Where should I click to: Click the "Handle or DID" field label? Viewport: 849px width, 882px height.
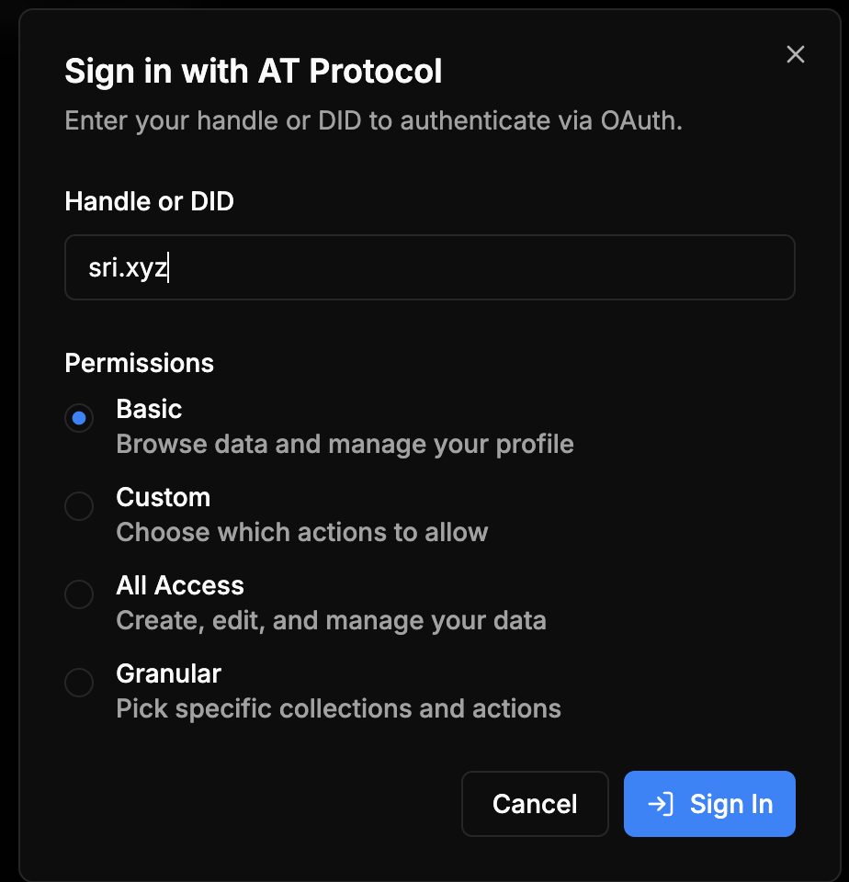[149, 201]
